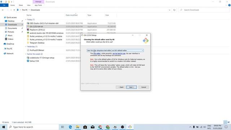Open the Home ribbon tab
231x130 pixels.
[13, 5]
